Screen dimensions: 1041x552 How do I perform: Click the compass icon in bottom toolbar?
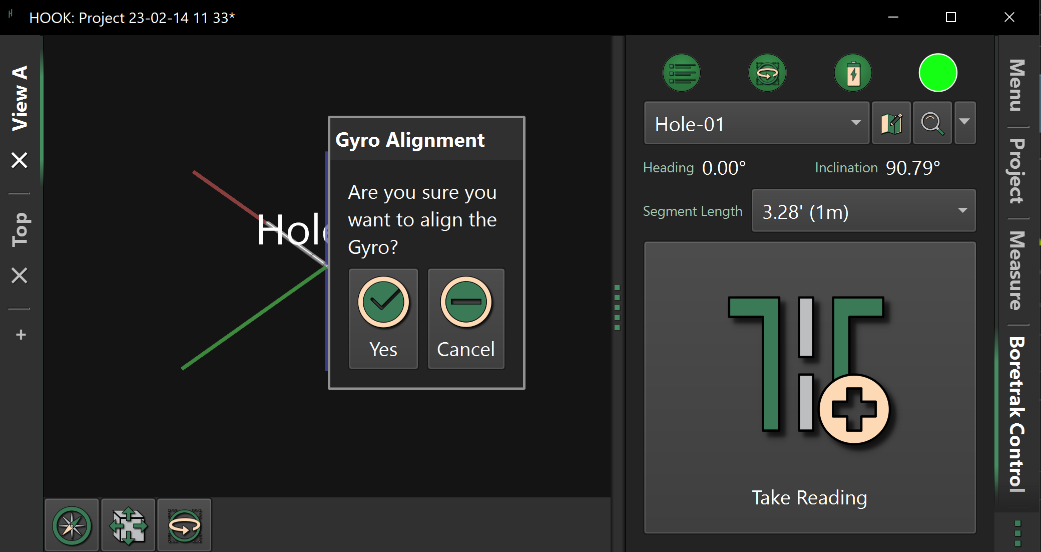pos(72,525)
